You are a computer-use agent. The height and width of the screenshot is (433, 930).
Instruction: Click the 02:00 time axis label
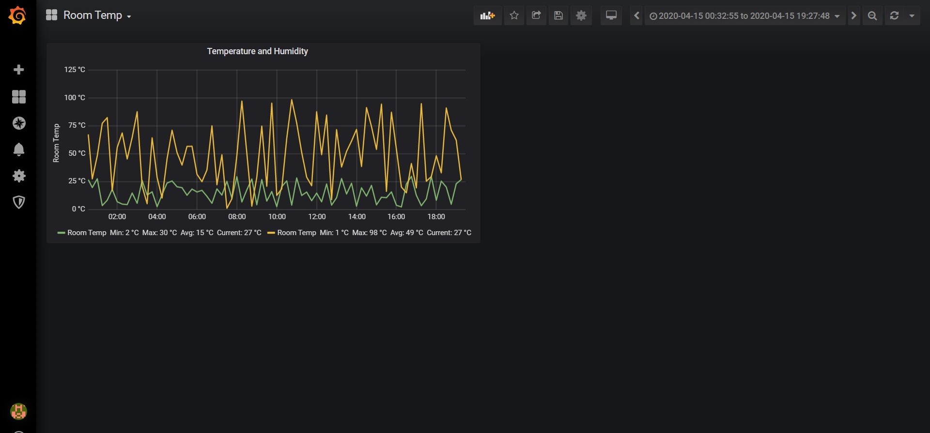click(117, 217)
